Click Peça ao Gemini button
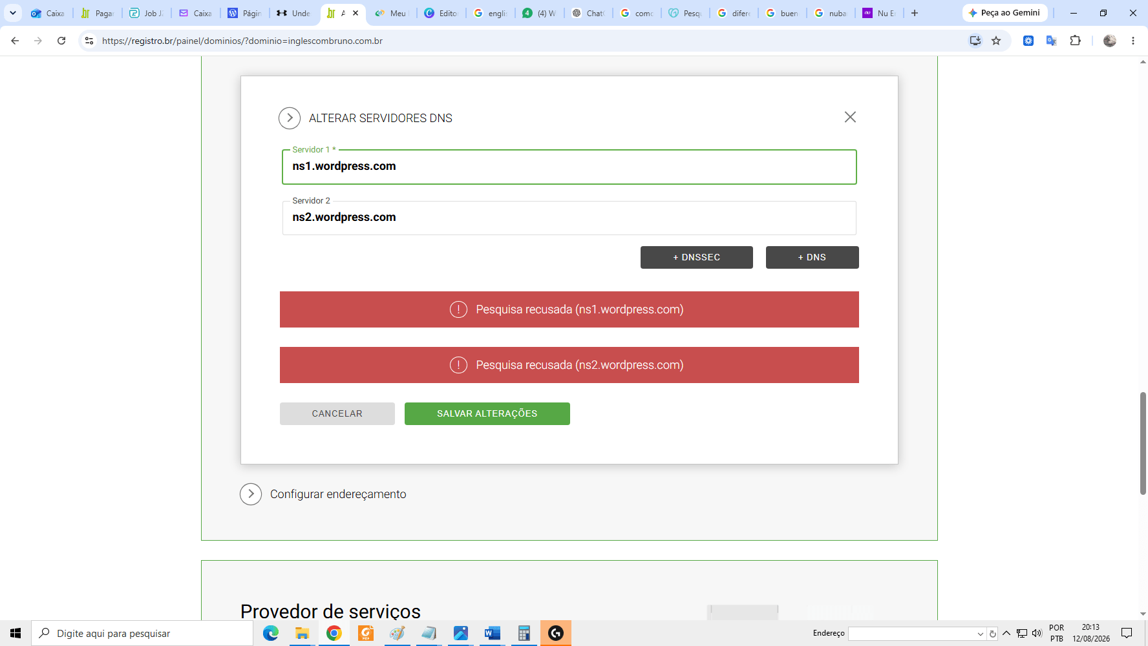Screen dimensions: 1148x646 pos(1004,13)
